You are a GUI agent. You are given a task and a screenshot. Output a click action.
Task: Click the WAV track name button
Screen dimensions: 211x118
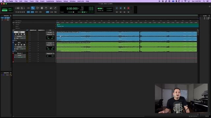click(x=19, y=32)
